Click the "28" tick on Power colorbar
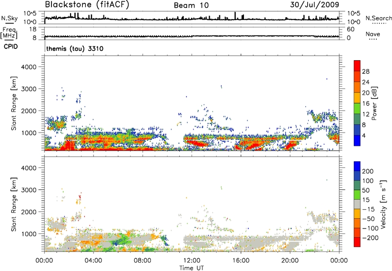 click(366, 71)
